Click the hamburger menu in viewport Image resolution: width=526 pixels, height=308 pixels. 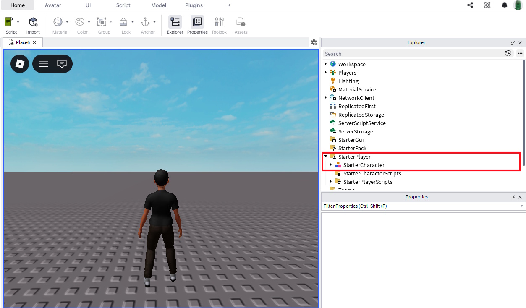coord(44,64)
